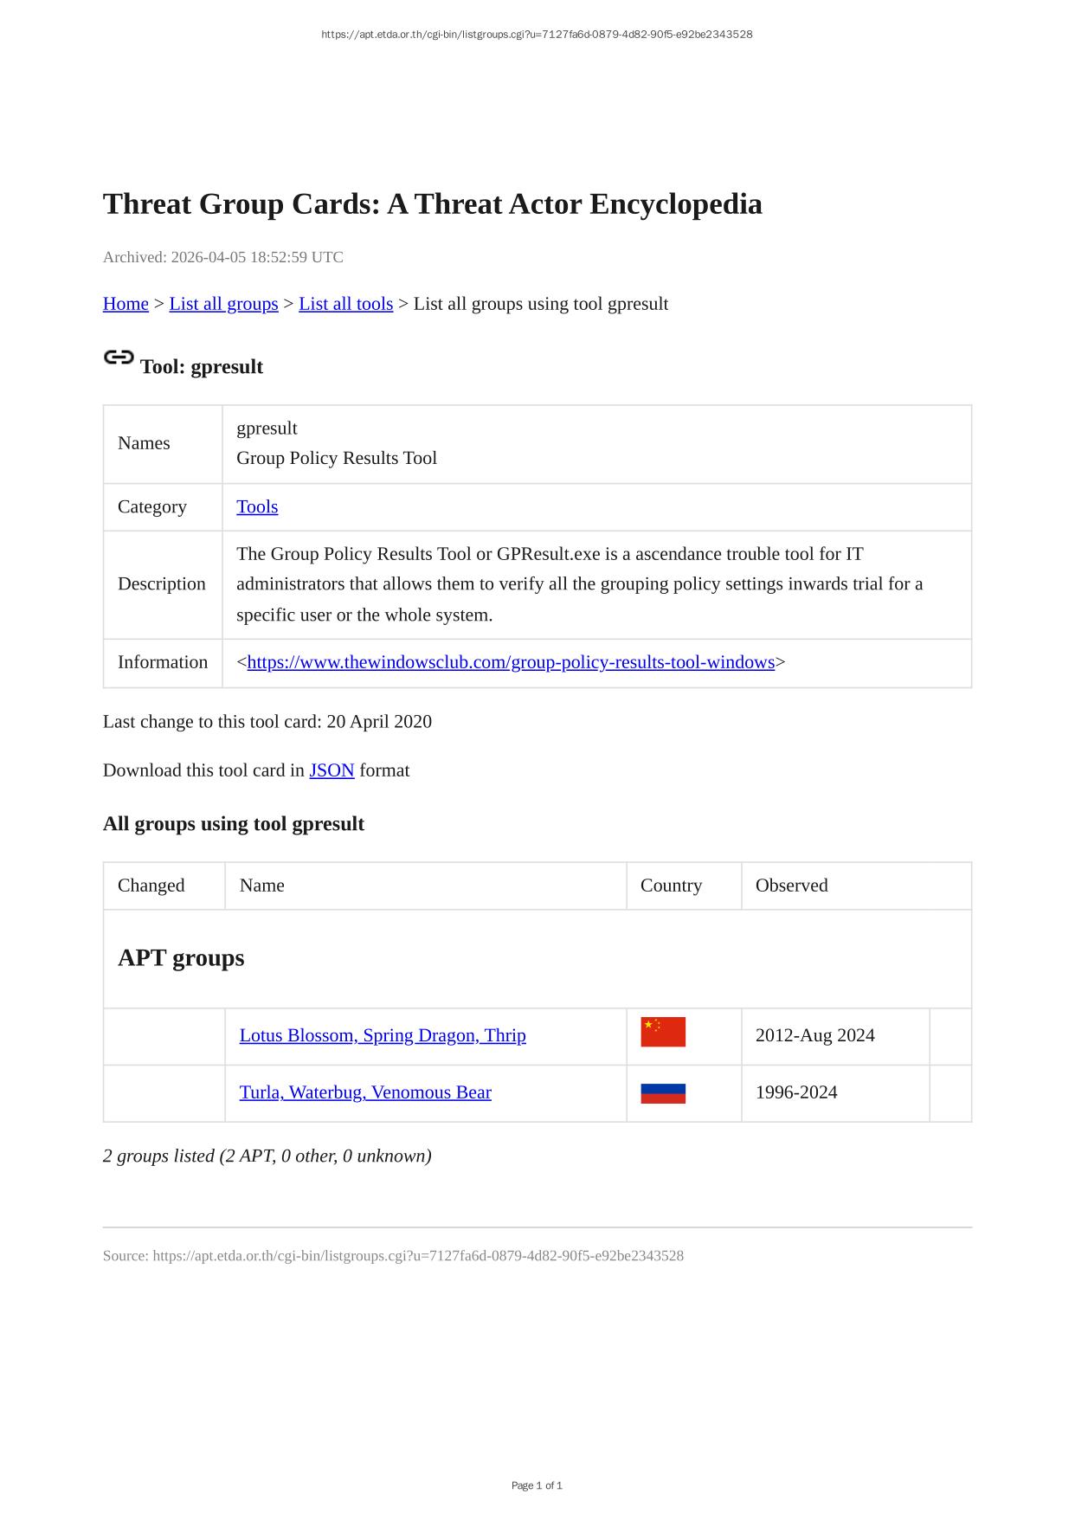Open Lotus Blossom, Spring Dragon, Thrip group
The image size is (1075, 1520).
383,1035
